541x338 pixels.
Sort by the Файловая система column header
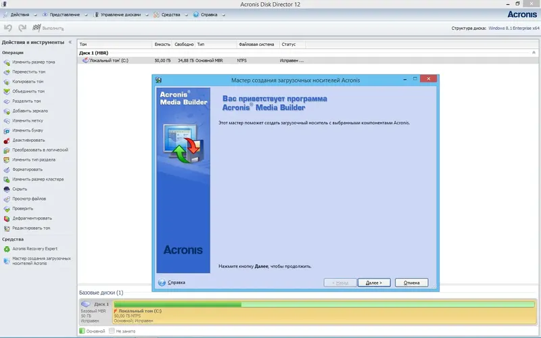258,44
